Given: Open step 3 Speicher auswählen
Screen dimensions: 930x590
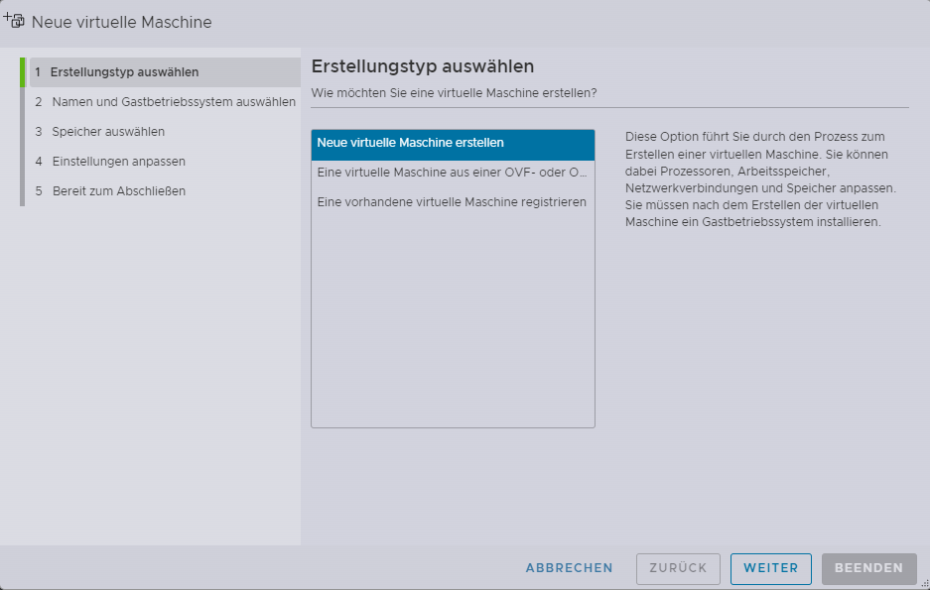Looking at the screenshot, I should (x=108, y=132).
